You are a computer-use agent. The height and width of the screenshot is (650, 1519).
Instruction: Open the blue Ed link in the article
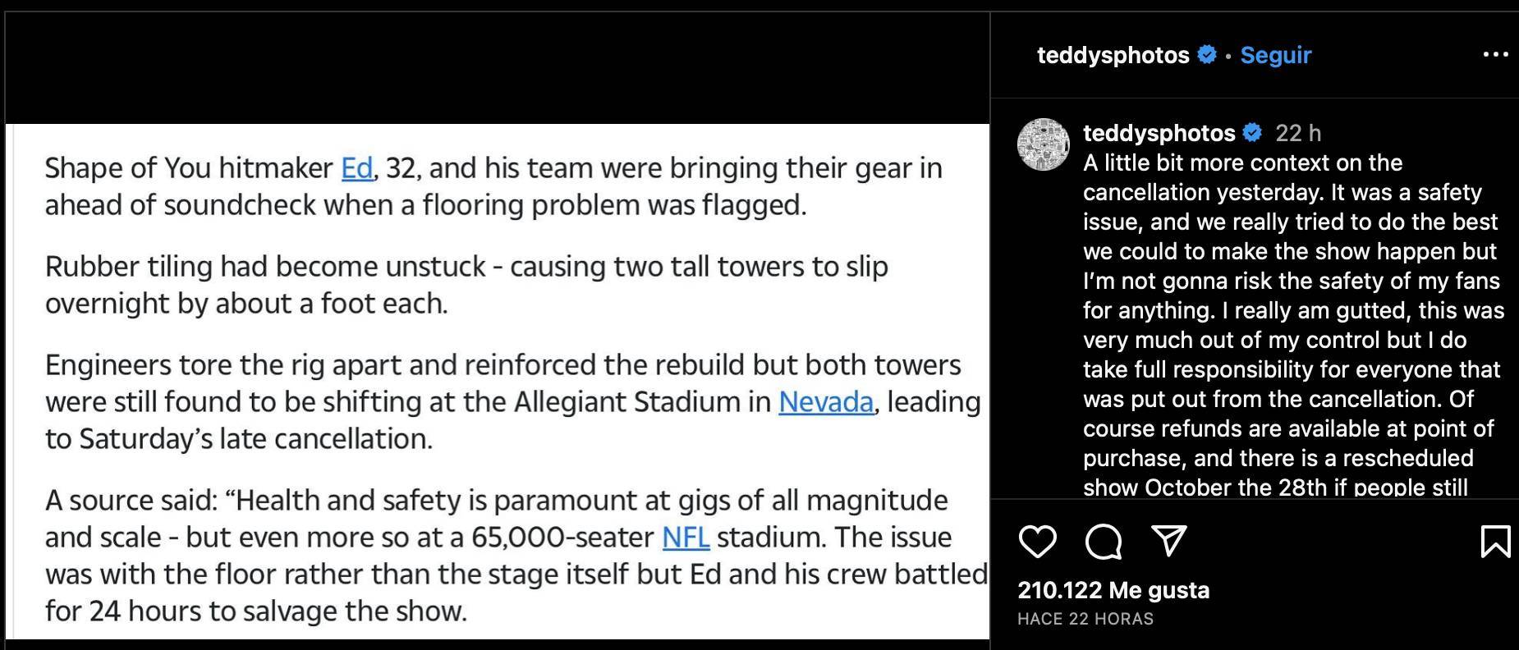coord(356,168)
